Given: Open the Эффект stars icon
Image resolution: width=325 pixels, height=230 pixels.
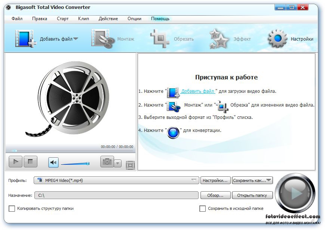Looking at the screenshot, I should point(219,39).
